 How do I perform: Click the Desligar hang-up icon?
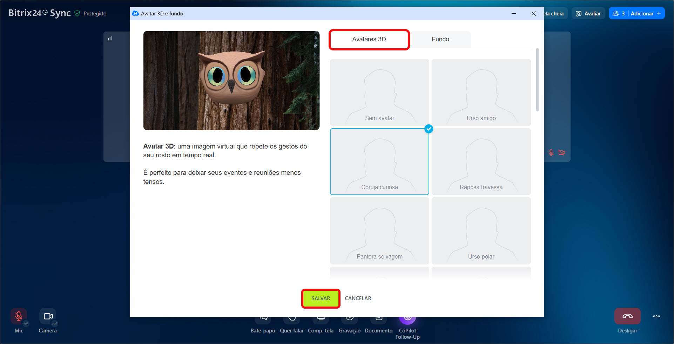coord(627,316)
